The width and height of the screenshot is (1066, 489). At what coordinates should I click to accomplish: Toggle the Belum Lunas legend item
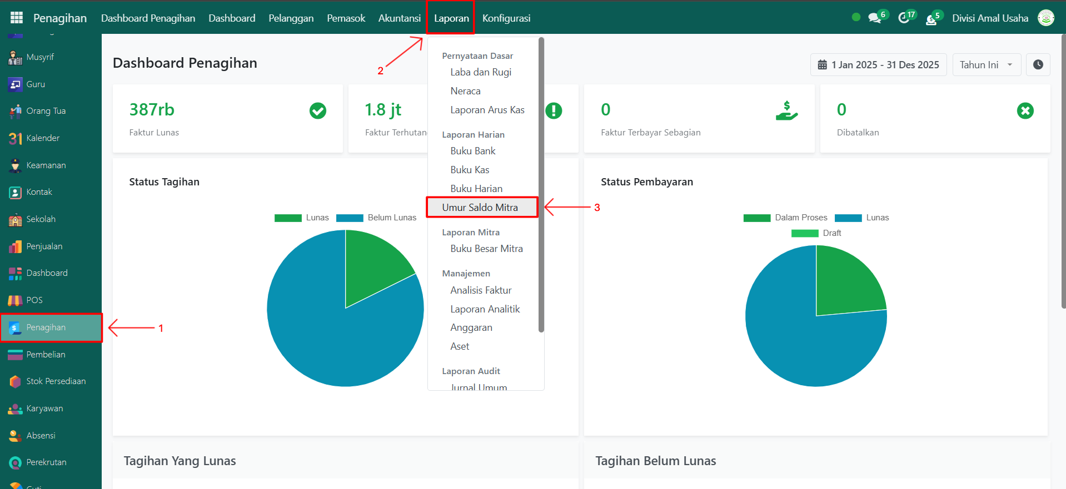(376, 218)
